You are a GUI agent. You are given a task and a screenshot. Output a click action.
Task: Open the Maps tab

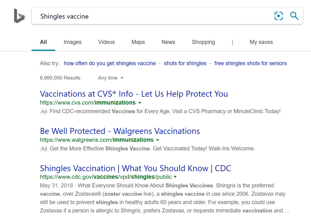tap(138, 42)
